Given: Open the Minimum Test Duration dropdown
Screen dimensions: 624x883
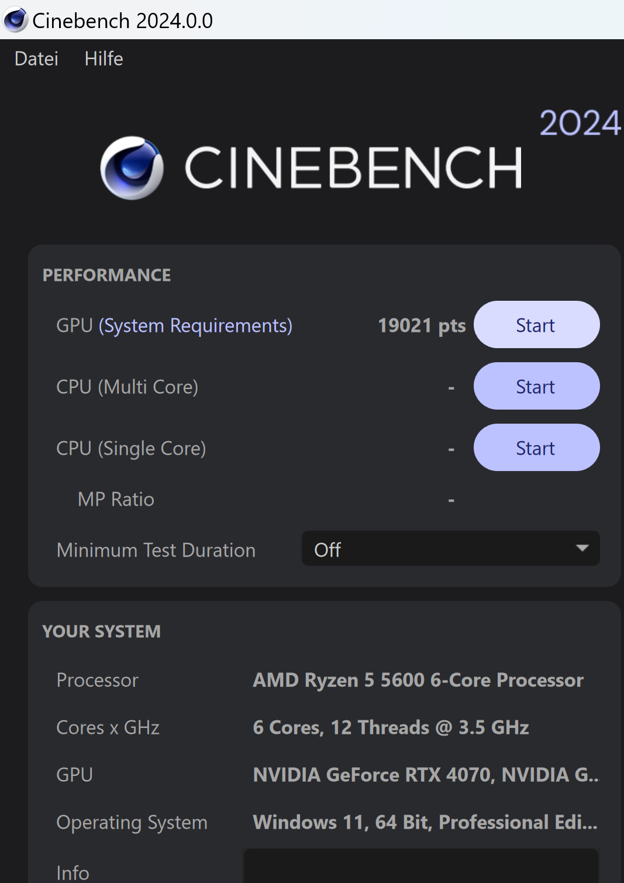Looking at the screenshot, I should pyautogui.click(x=450, y=549).
